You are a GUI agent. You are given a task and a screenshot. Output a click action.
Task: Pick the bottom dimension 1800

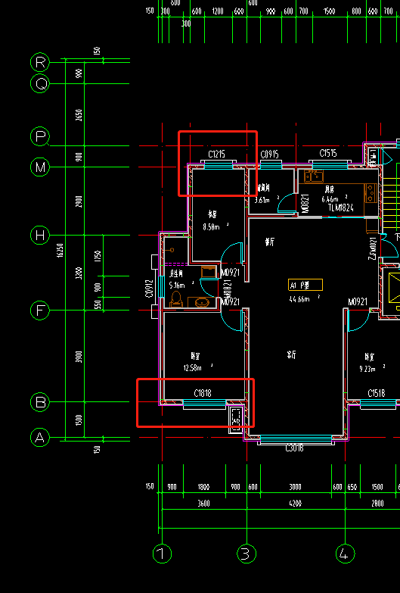203,487
